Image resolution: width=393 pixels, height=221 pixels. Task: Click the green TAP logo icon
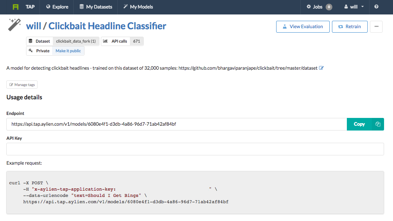16,7
